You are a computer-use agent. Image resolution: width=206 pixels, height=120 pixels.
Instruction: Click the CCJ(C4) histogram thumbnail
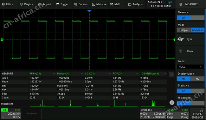coord(98,103)
